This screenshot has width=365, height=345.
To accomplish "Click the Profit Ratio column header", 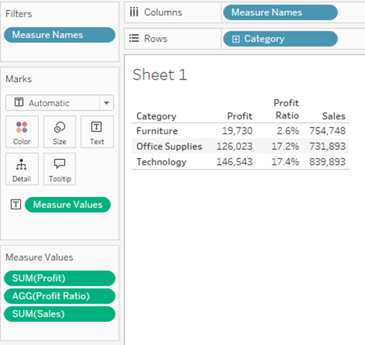I will [286, 109].
